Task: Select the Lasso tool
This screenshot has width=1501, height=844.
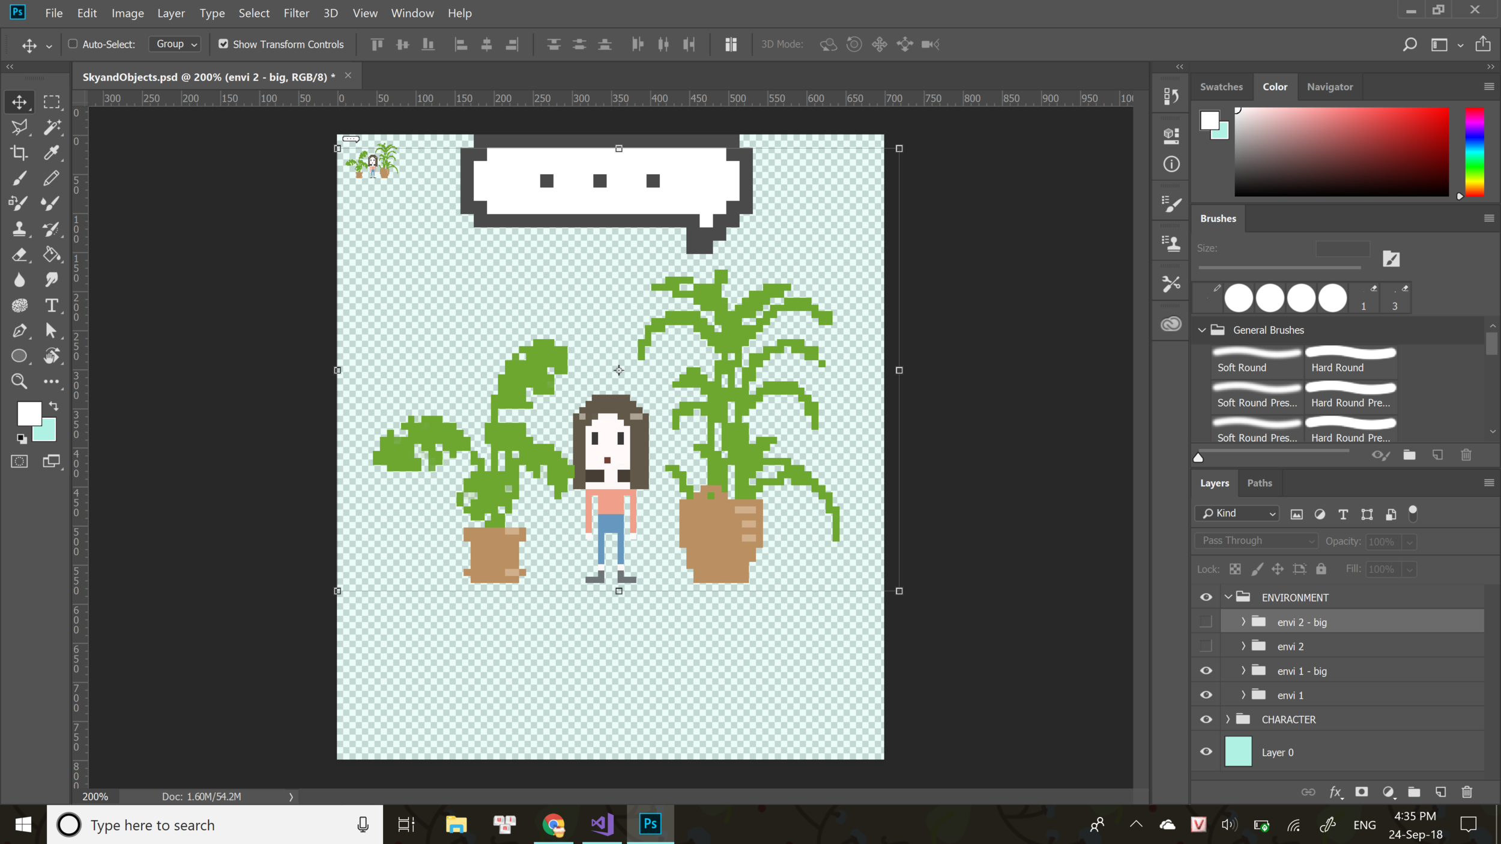Action: (x=20, y=125)
